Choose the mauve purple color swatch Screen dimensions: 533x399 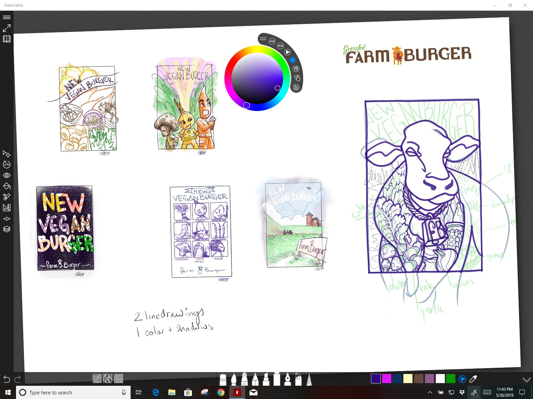(x=429, y=379)
